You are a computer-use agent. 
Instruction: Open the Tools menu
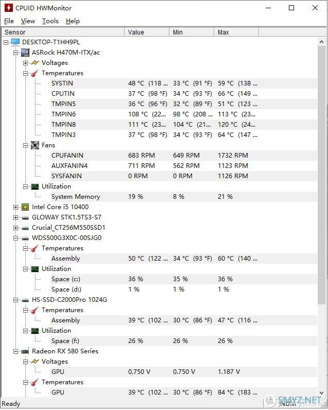coord(50,21)
